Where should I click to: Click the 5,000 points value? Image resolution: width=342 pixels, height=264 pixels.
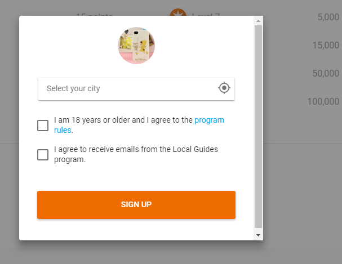(x=328, y=17)
